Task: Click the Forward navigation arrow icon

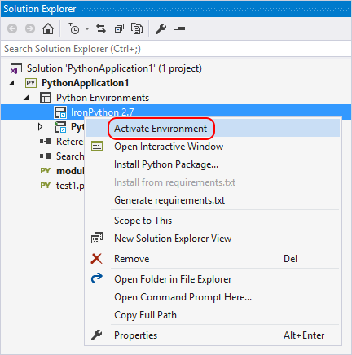Action: (30, 28)
